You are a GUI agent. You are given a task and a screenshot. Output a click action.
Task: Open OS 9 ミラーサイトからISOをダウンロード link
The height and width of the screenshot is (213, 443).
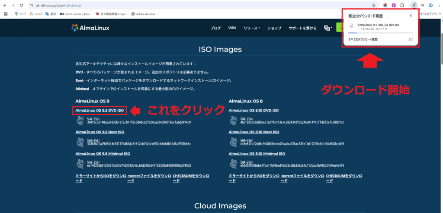101,178
